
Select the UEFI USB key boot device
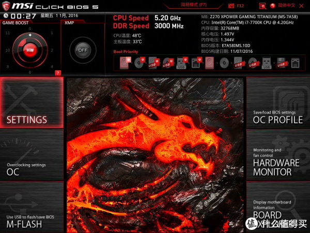coord(182,63)
